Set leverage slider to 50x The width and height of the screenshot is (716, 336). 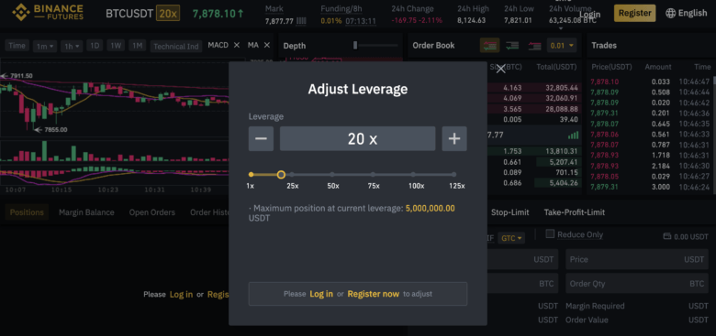click(332, 174)
